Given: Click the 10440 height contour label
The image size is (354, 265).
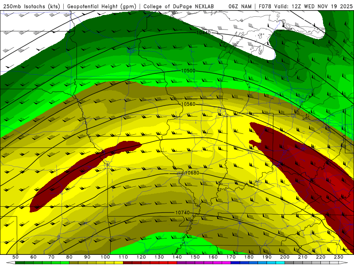Looking at the screenshot, I should coord(204,32).
